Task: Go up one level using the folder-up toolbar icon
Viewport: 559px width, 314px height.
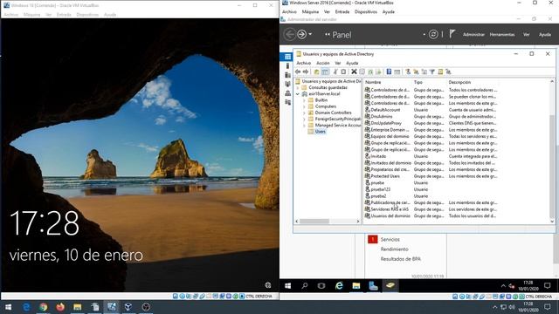Action: pyautogui.click(x=316, y=72)
